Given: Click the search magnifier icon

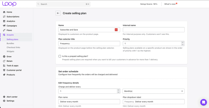Looking at the screenshot, I should [x=38, y=4].
